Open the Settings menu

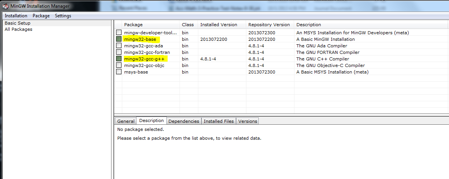click(x=63, y=16)
